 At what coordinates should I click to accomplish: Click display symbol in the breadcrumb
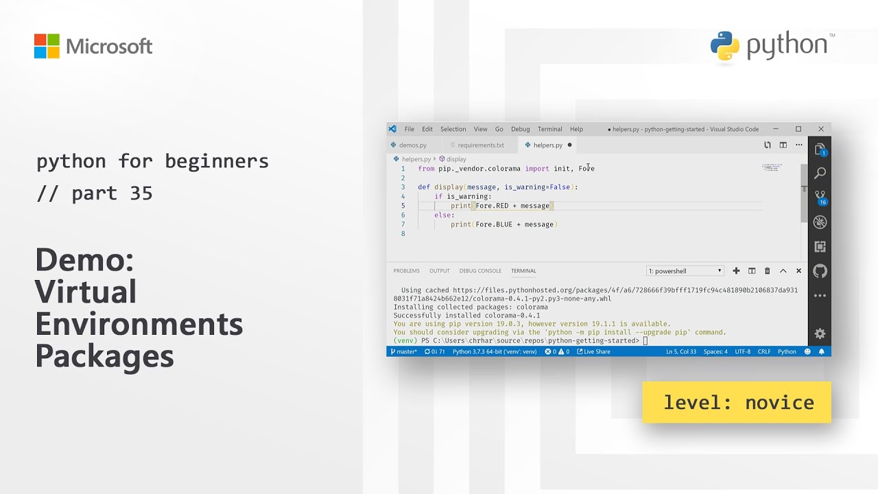pos(456,159)
